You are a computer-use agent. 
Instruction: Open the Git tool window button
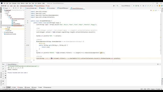4,87
